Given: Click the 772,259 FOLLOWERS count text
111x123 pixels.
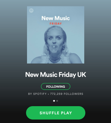Looking at the screenshot, I should 67,94.
